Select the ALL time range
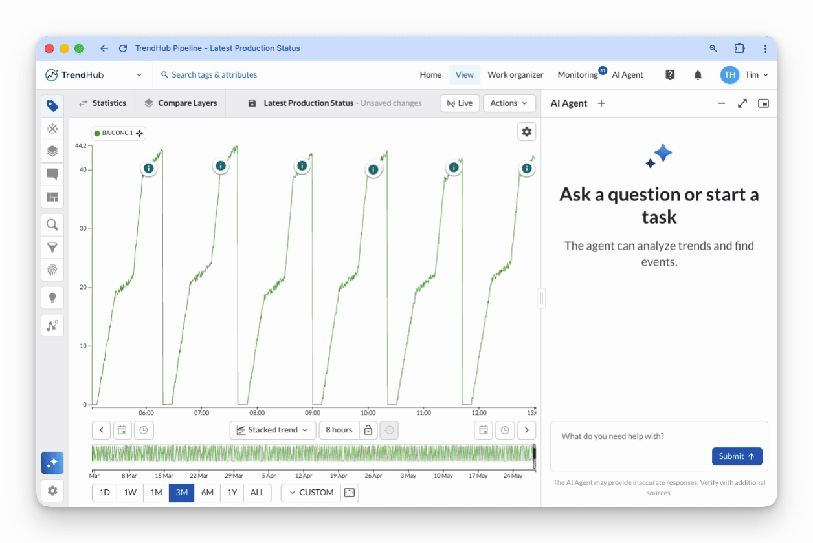The width and height of the screenshot is (813, 543). (x=258, y=493)
